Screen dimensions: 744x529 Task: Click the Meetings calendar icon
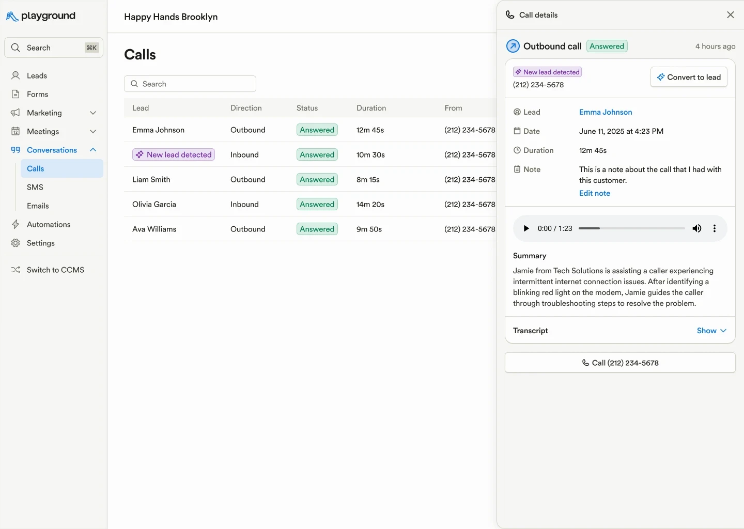(16, 131)
